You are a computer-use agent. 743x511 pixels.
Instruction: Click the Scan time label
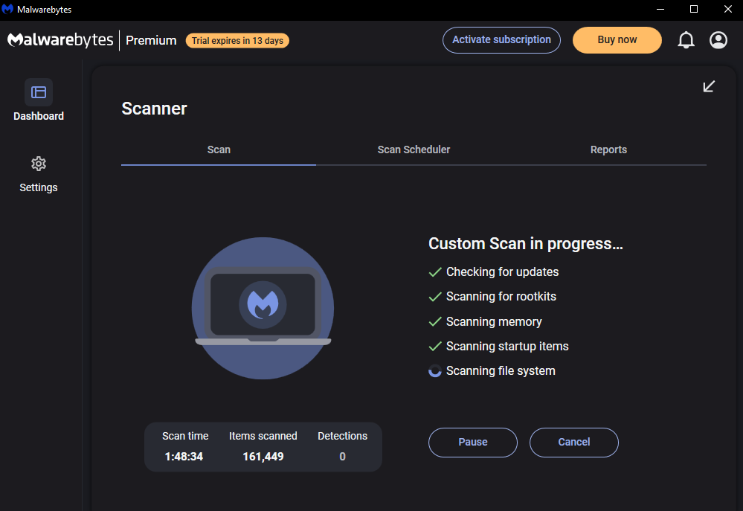[x=185, y=436]
